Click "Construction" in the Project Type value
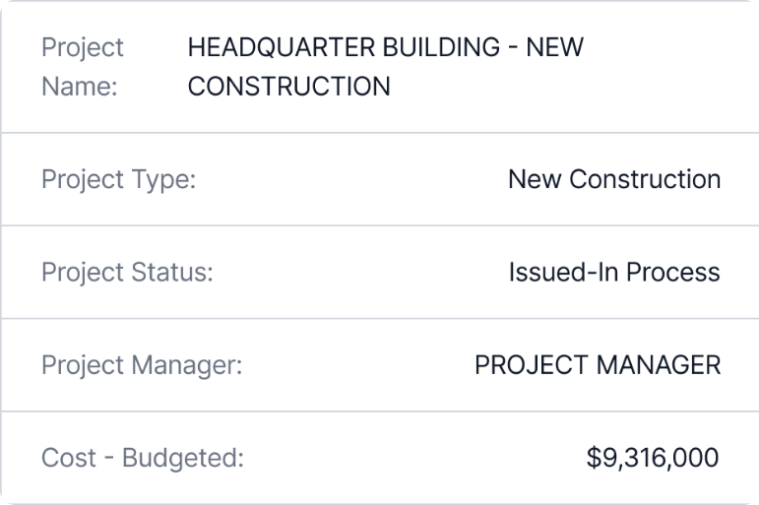This screenshot has height=505, width=759. click(x=645, y=179)
